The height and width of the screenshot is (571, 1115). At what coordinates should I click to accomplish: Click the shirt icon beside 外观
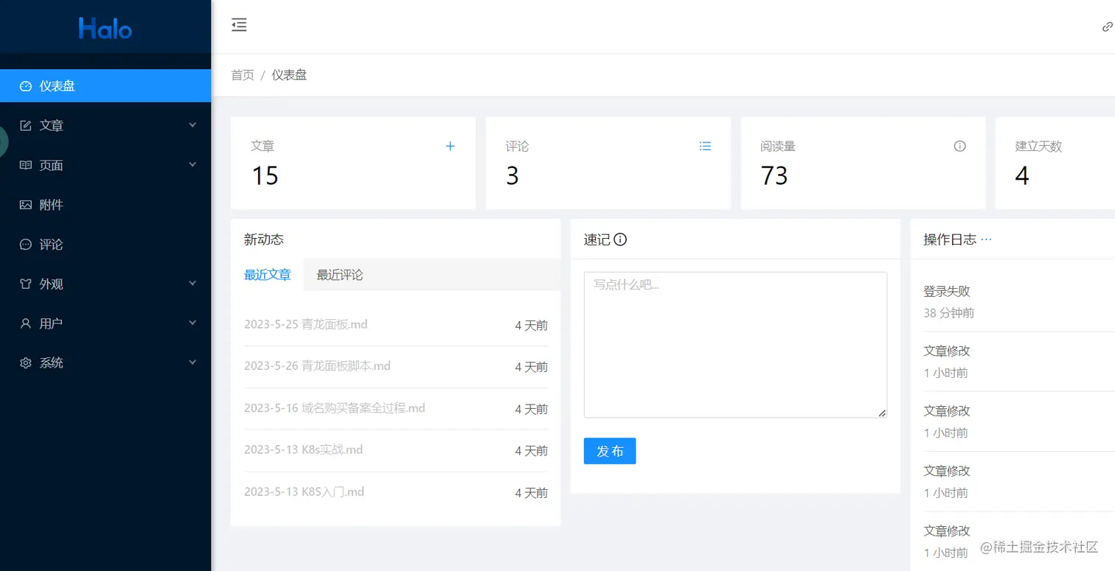[x=26, y=284]
